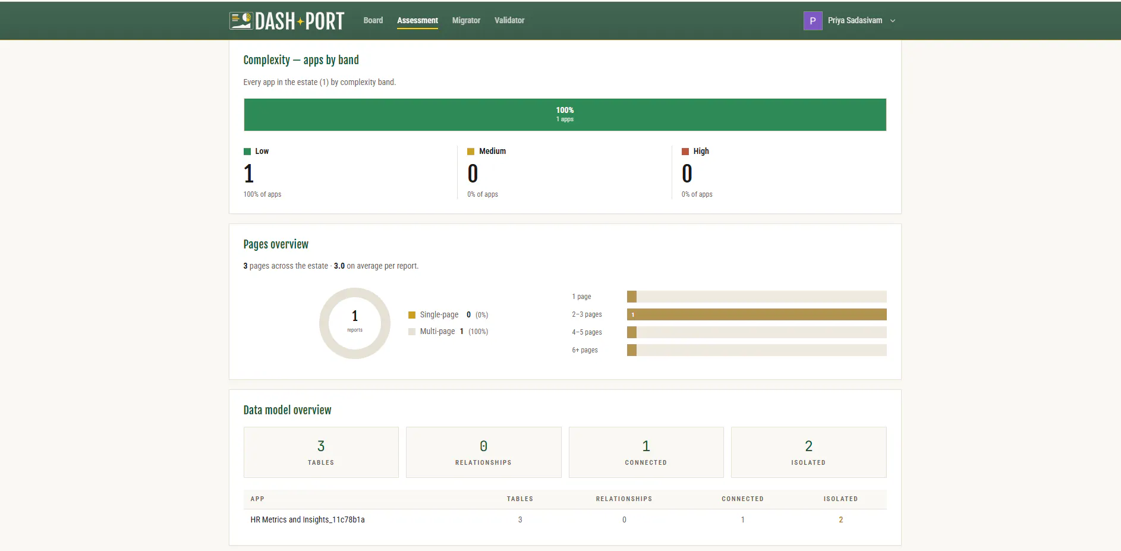The width and height of the screenshot is (1121, 551).
Task: Click the Connected summary card
Action: pyautogui.click(x=646, y=452)
